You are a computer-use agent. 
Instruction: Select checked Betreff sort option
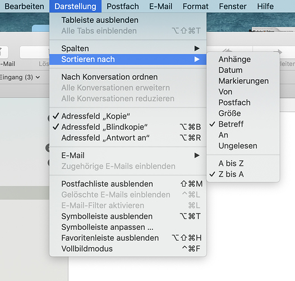pyautogui.click(x=243, y=124)
